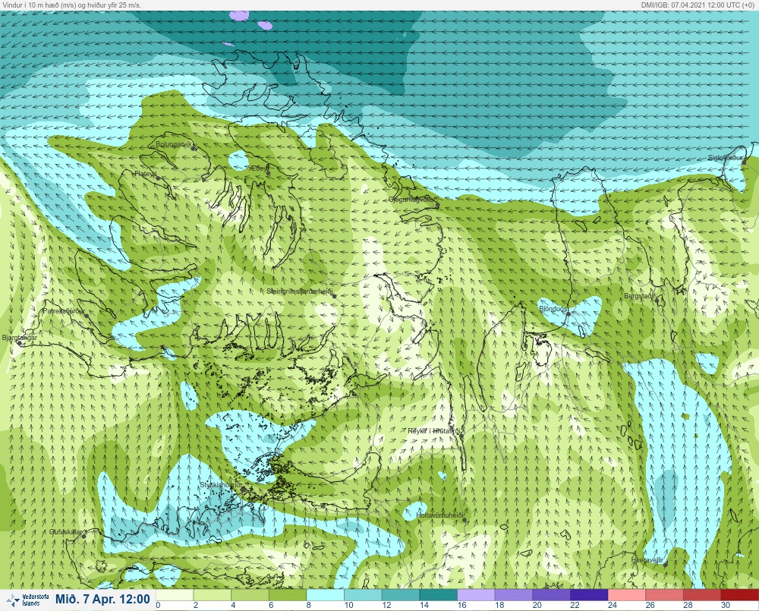759x611 pixels.
Task: Select the Hveravellir station label
Action: pyautogui.click(x=647, y=560)
